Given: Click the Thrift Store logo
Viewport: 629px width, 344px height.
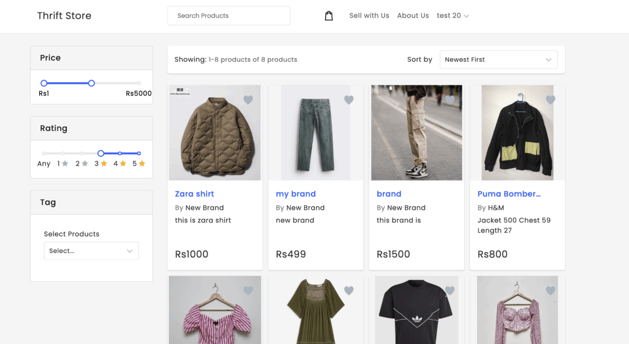Looking at the screenshot, I should (64, 15).
